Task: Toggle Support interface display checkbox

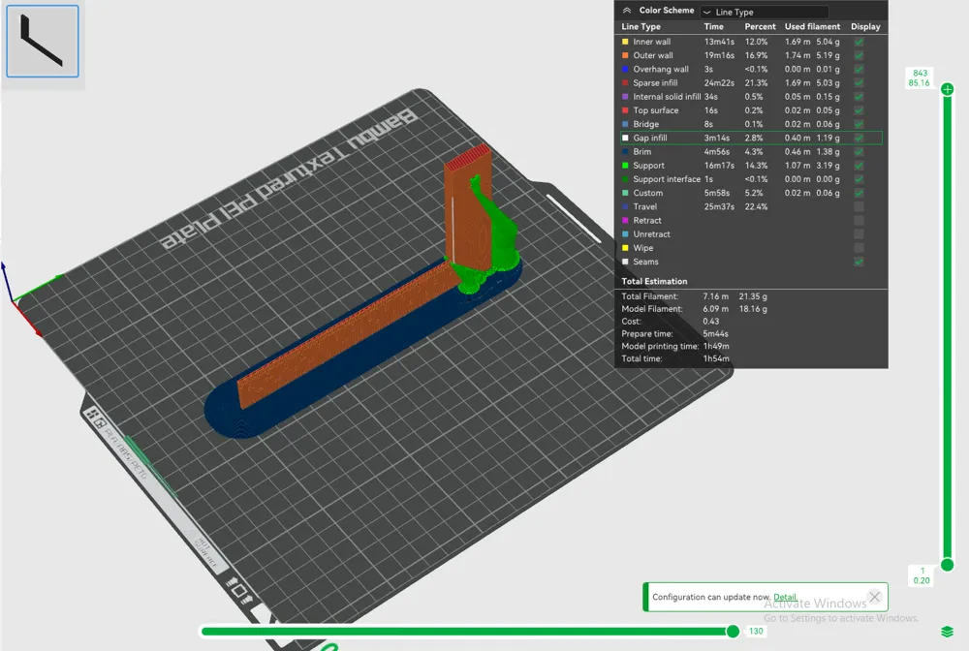Action: [859, 179]
